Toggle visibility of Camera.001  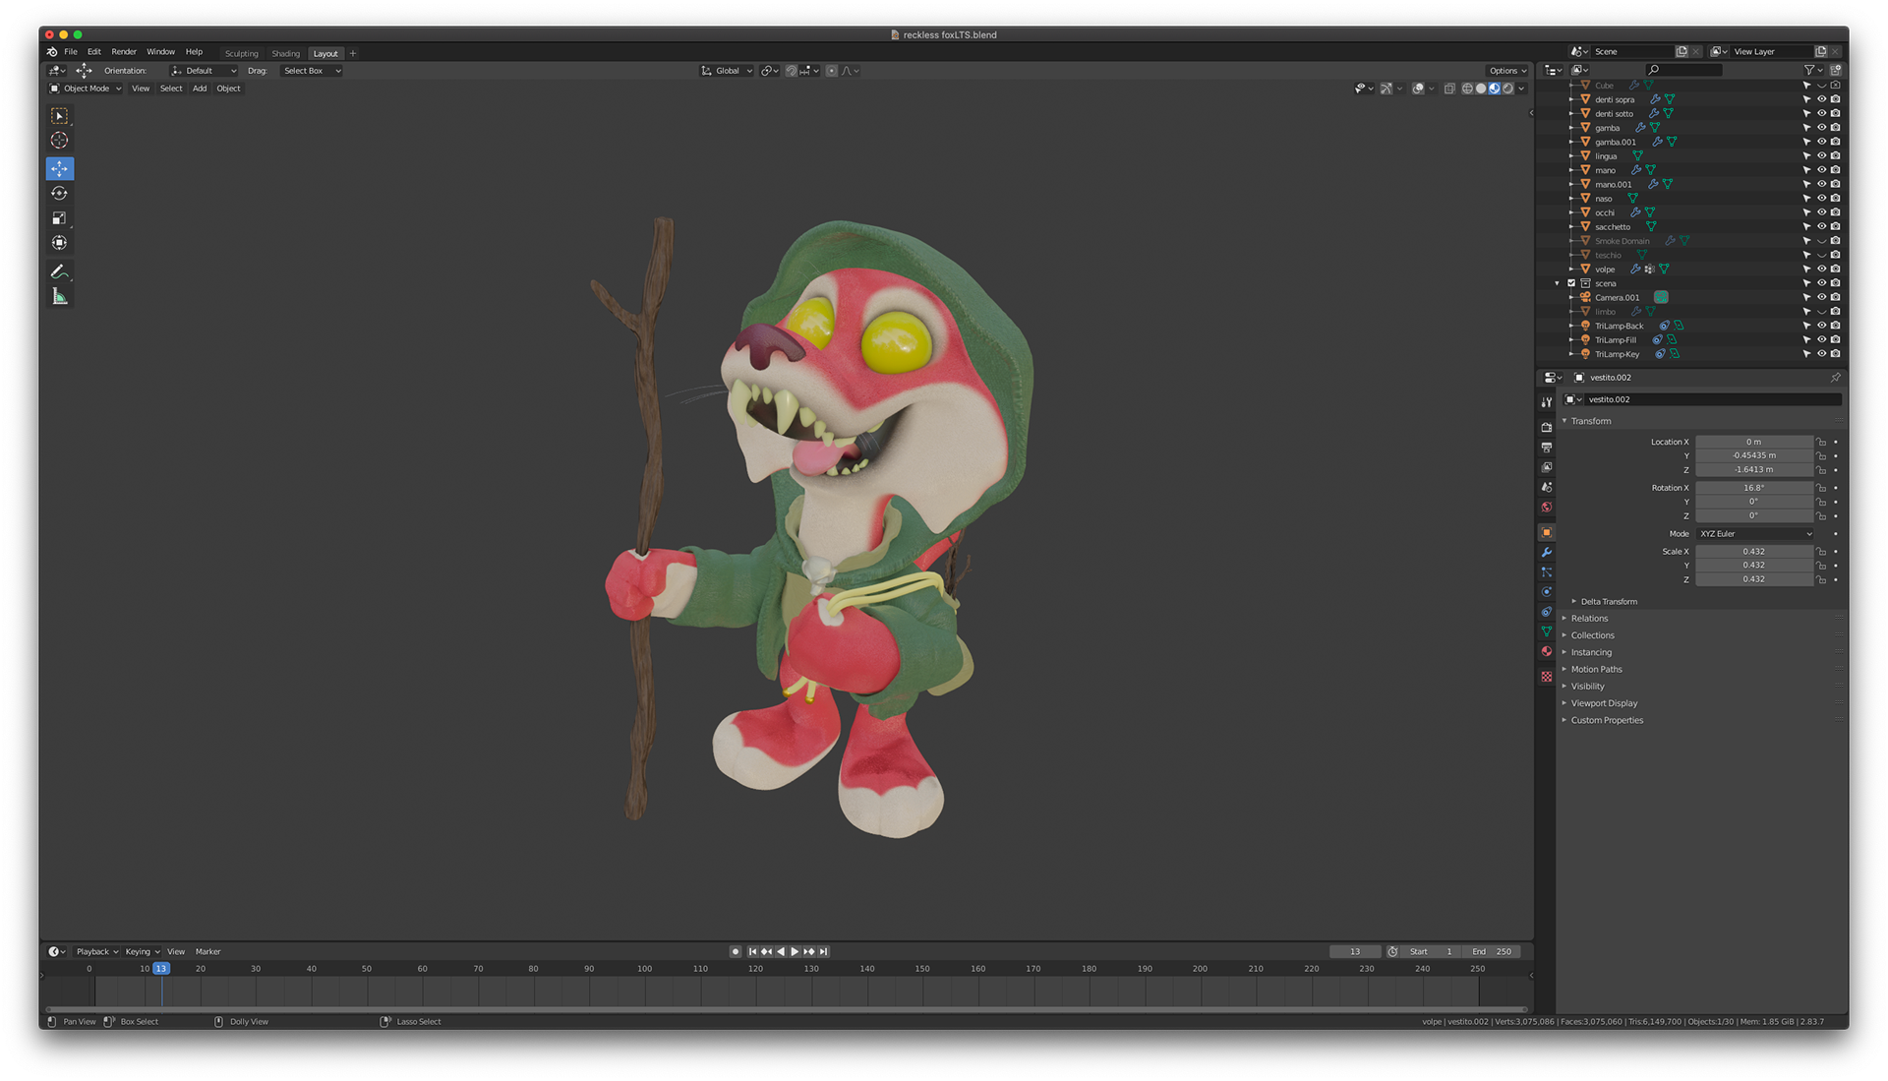pyautogui.click(x=1821, y=297)
